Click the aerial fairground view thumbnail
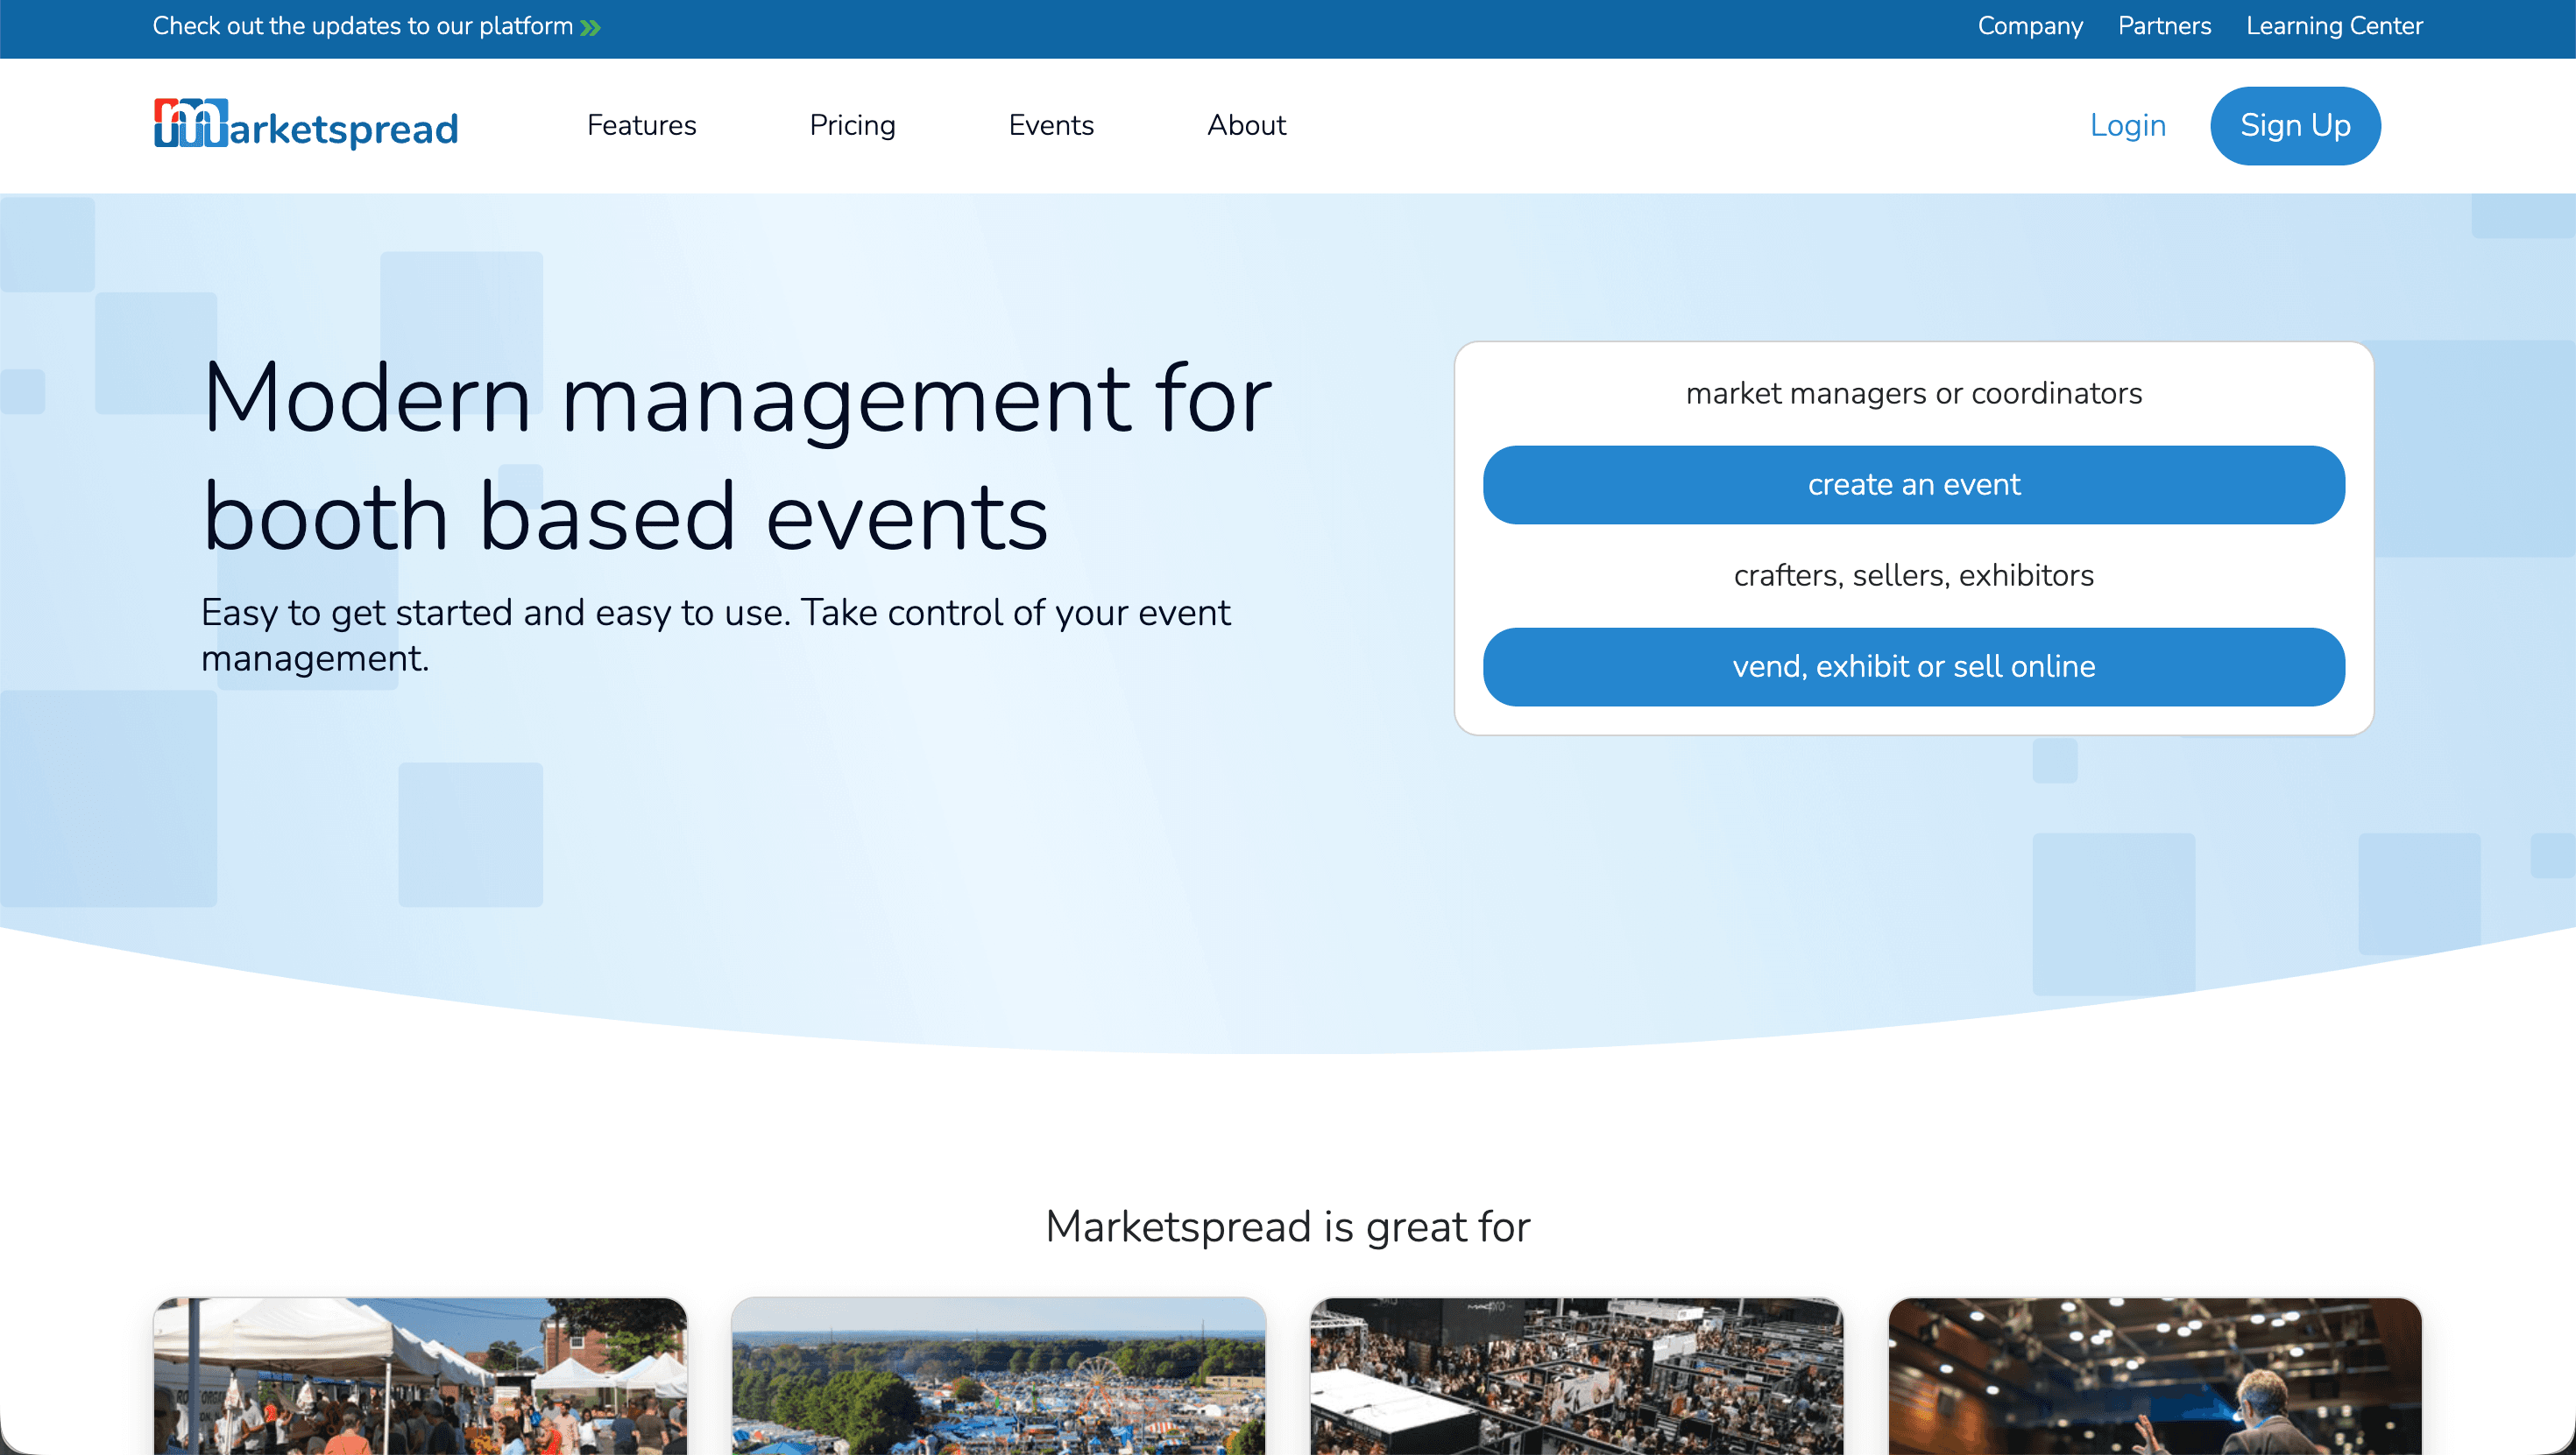2576x1455 pixels. (999, 1379)
